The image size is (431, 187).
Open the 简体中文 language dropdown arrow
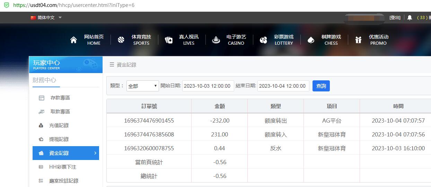tap(60, 18)
